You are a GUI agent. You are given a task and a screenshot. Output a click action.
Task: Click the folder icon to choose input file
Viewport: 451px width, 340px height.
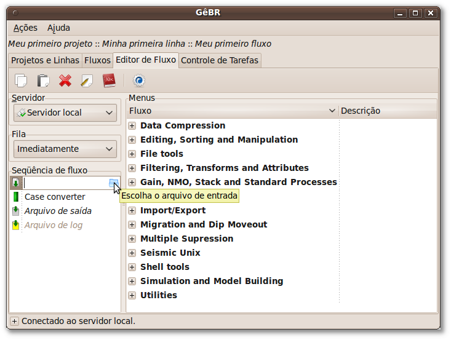coord(114,183)
